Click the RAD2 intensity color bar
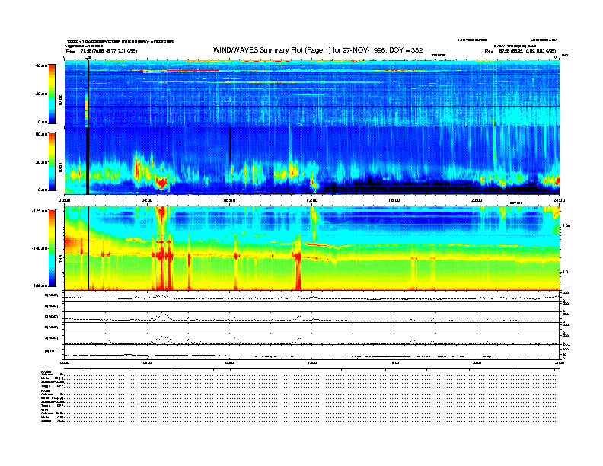The height and width of the screenshot is (466, 603). click(x=52, y=94)
